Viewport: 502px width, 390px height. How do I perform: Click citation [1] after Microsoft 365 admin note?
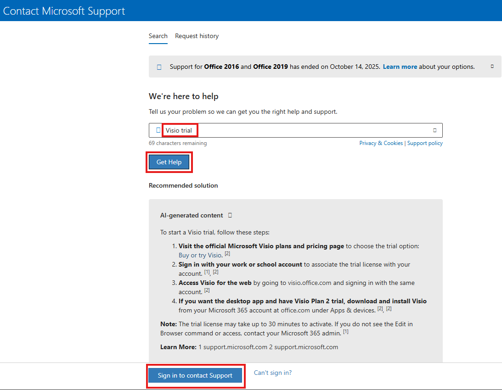coord(346,332)
